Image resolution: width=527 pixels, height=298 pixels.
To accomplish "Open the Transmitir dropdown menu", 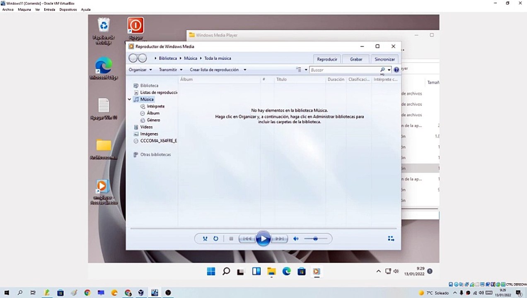I will pos(171,70).
